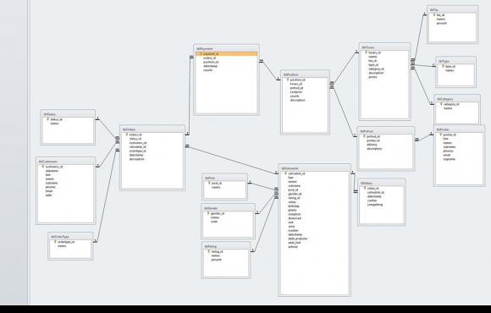Select the birthday field in tblSotrudnik
The width and height of the screenshot is (491, 313).
coord(294,206)
